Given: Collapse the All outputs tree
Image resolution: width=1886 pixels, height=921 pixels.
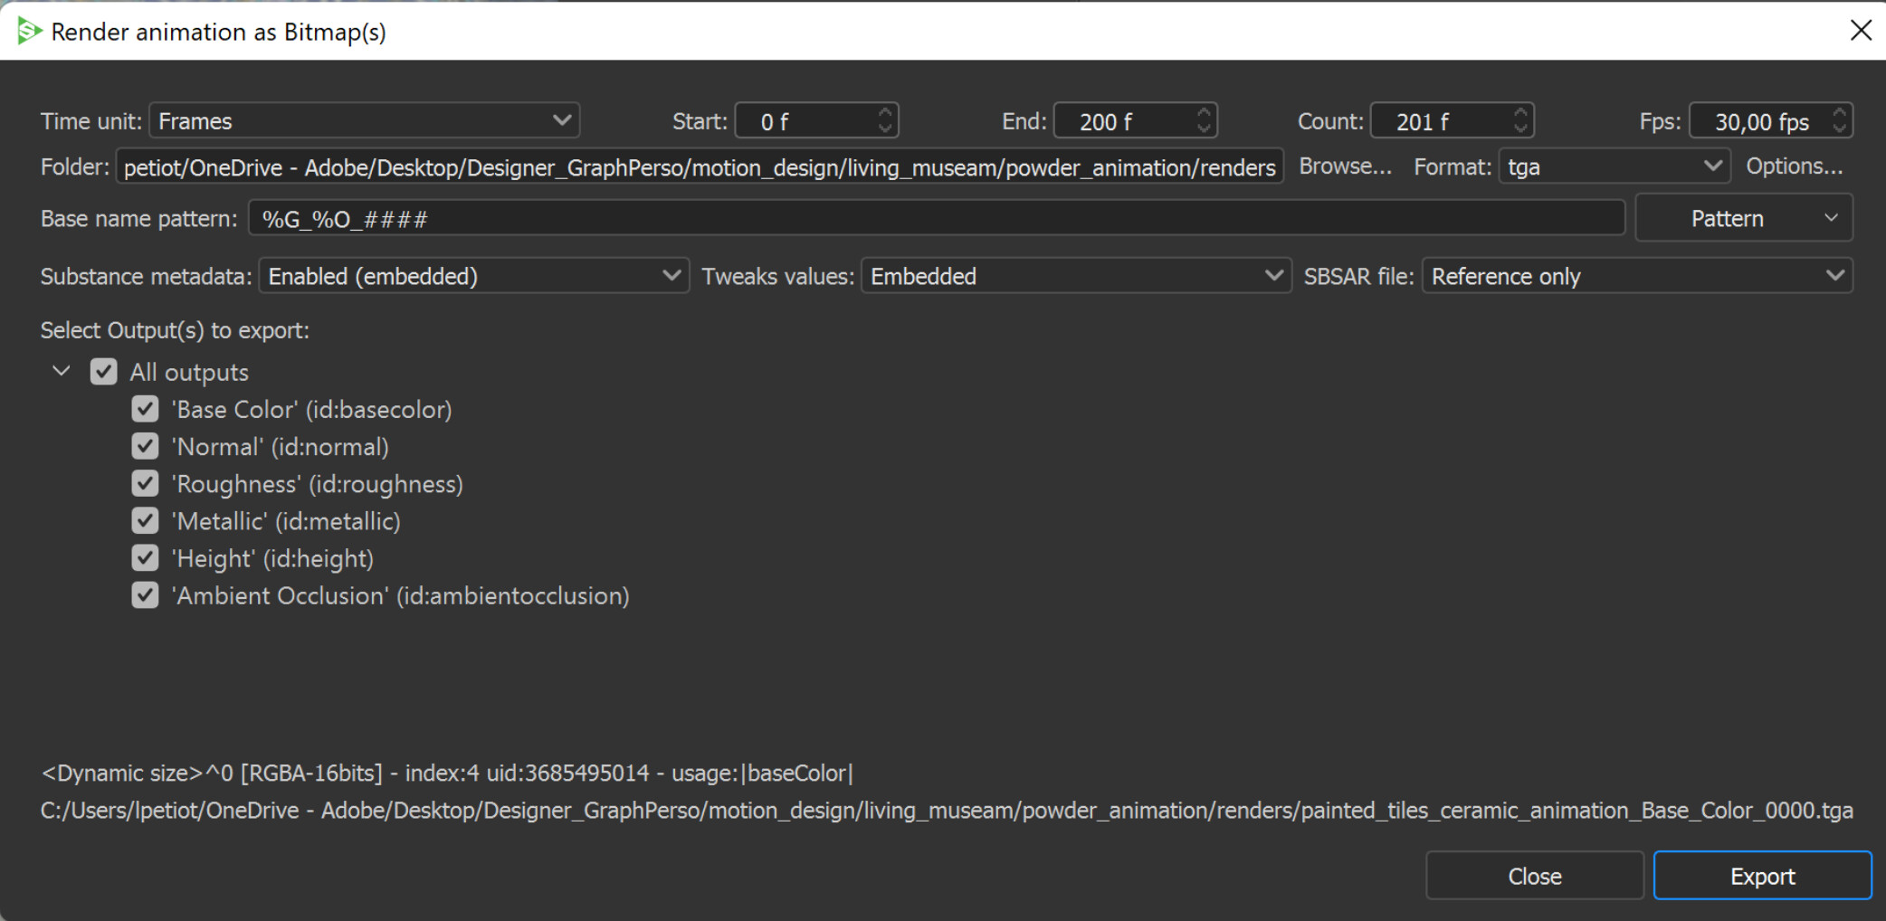Looking at the screenshot, I should click(x=62, y=372).
